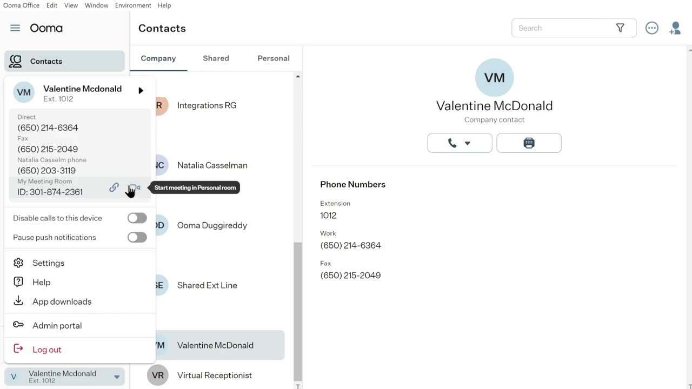Select Contacts in the sidebar
Screen dimensions: 692x389
coord(64,61)
